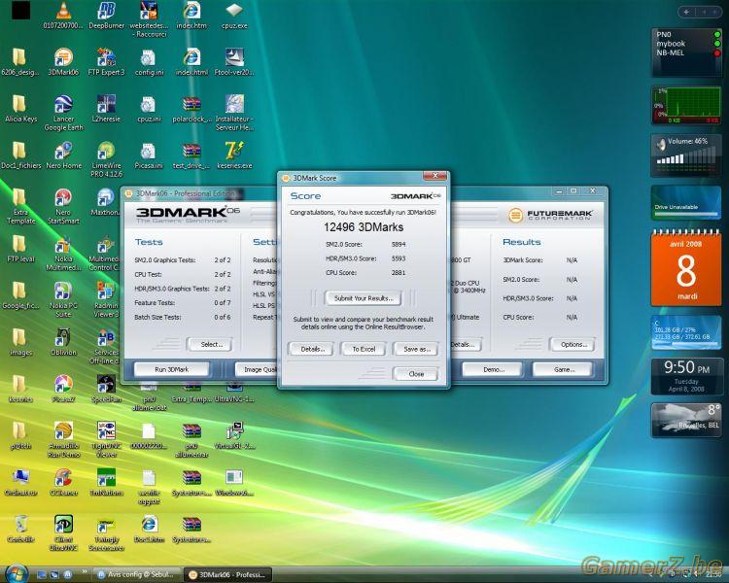Click the Game button

click(563, 369)
